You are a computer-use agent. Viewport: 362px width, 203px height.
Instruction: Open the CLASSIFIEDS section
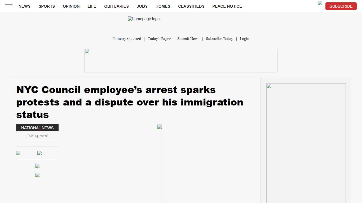(191, 6)
